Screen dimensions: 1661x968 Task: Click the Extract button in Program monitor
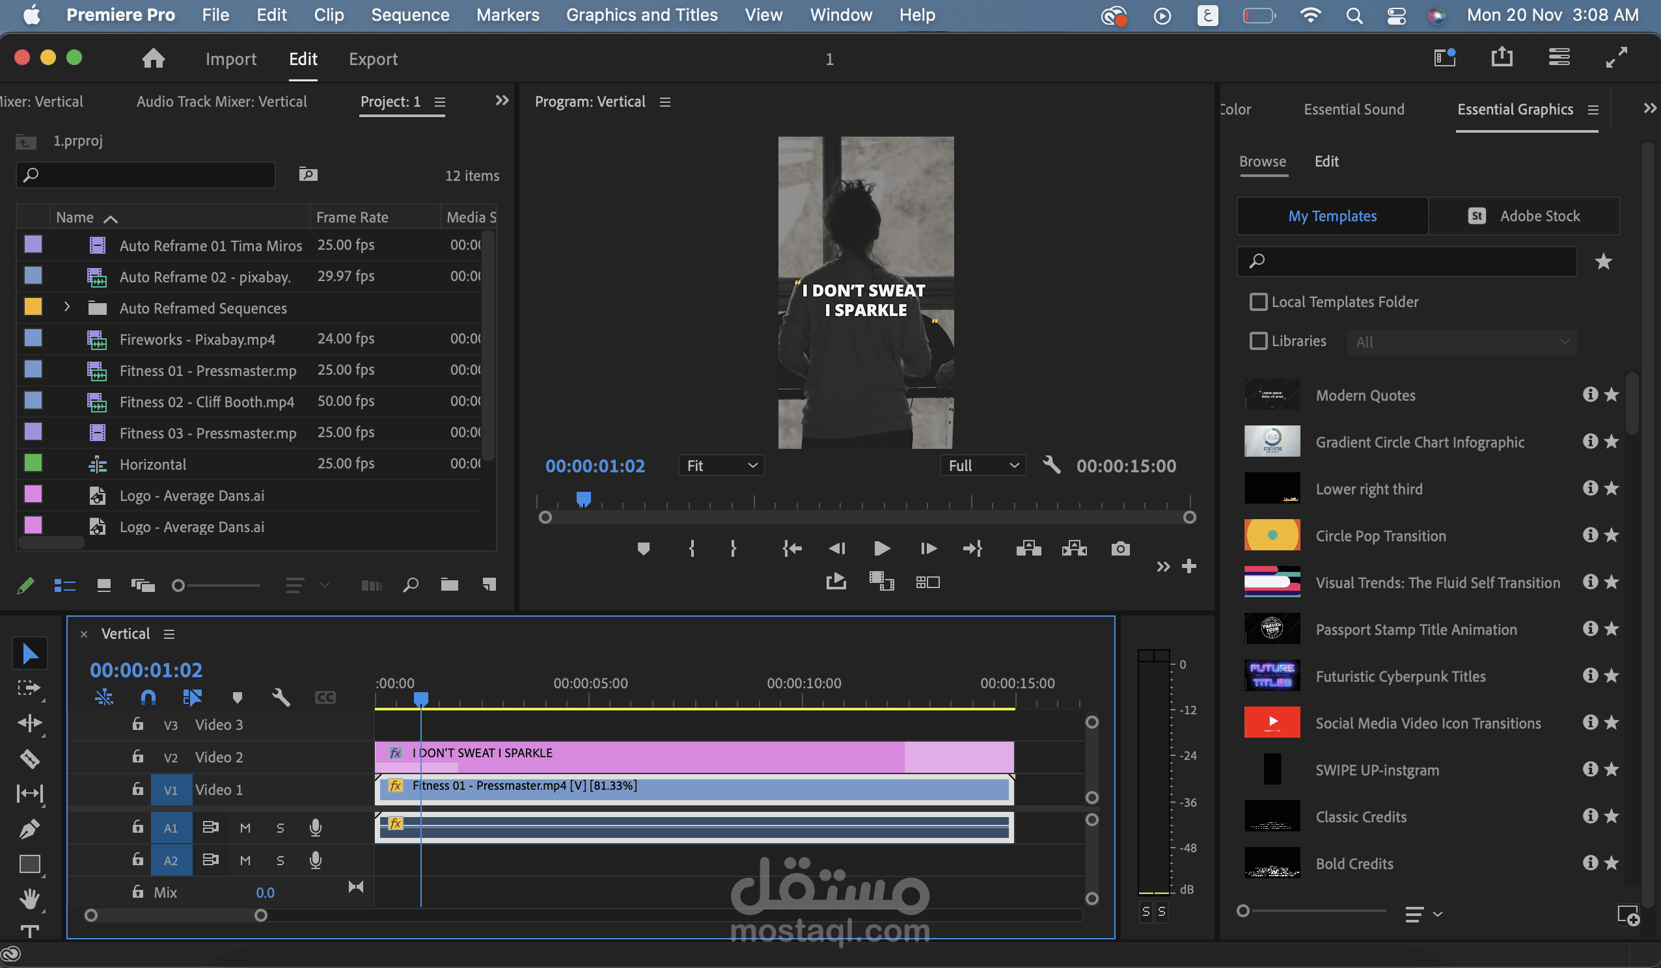(1075, 548)
